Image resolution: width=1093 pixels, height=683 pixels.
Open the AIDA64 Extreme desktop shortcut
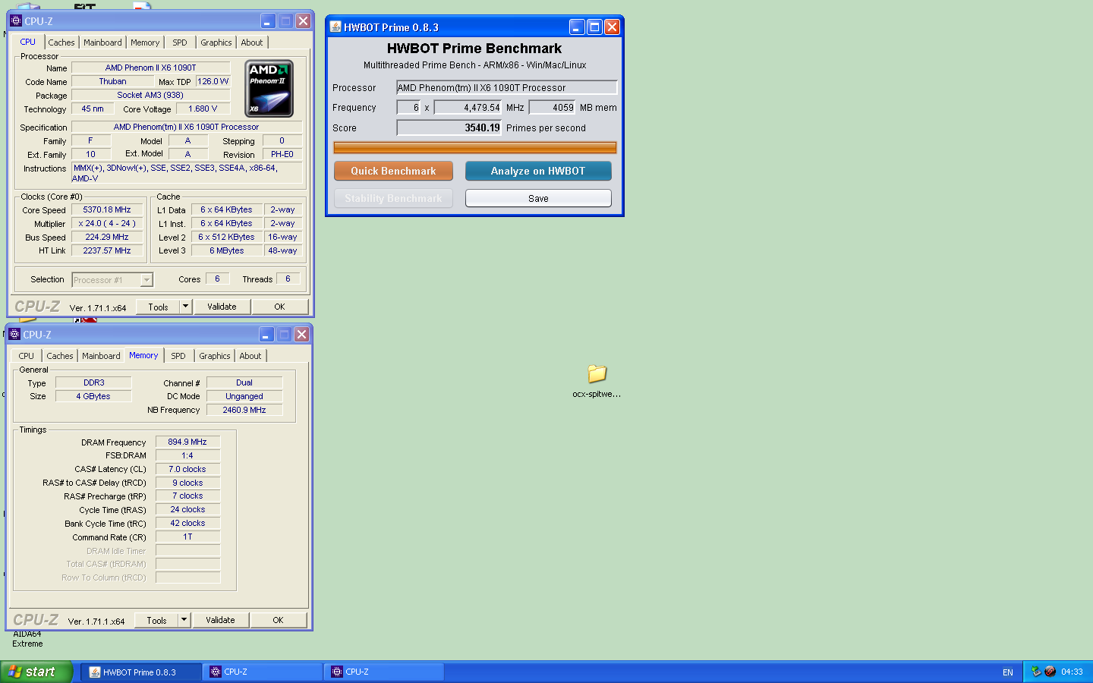[x=27, y=638]
